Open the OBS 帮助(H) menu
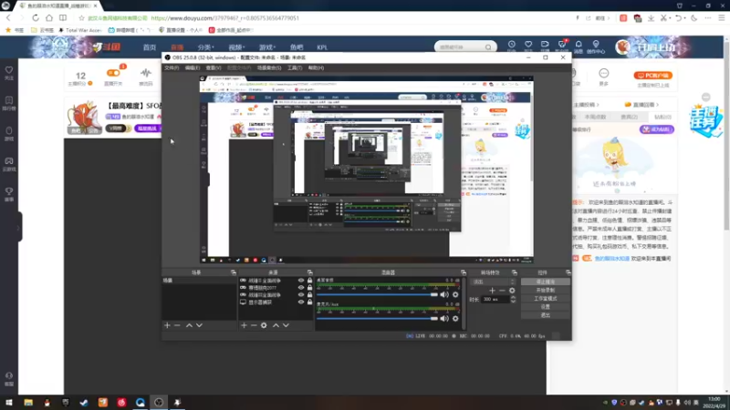This screenshot has width=730, height=410. (x=316, y=67)
